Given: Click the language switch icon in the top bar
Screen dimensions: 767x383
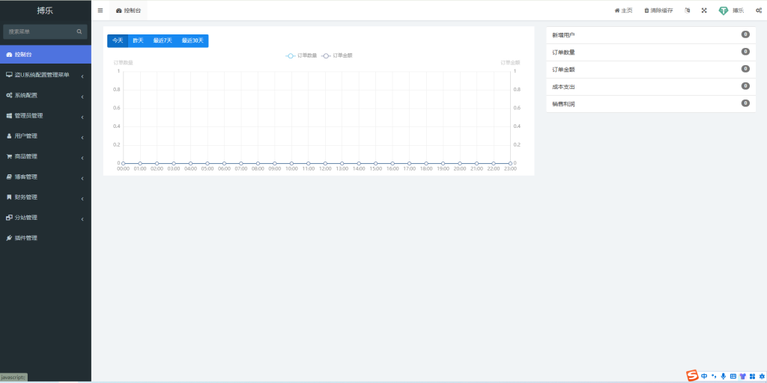Looking at the screenshot, I should coord(688,10).
